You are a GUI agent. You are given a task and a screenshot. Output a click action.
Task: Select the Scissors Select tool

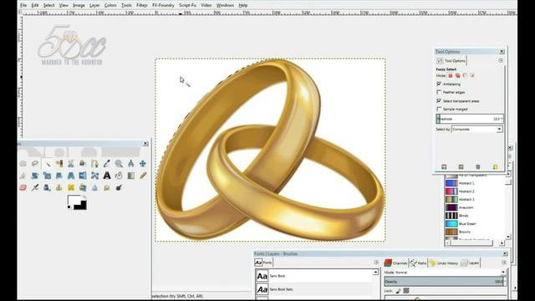tap(71, 164)
